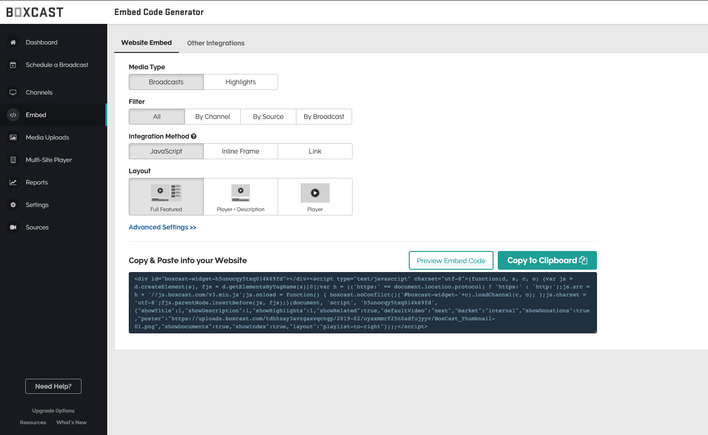Click the Multi-Site Player icon
Viewport: 708px width, 435px height.
13,160
